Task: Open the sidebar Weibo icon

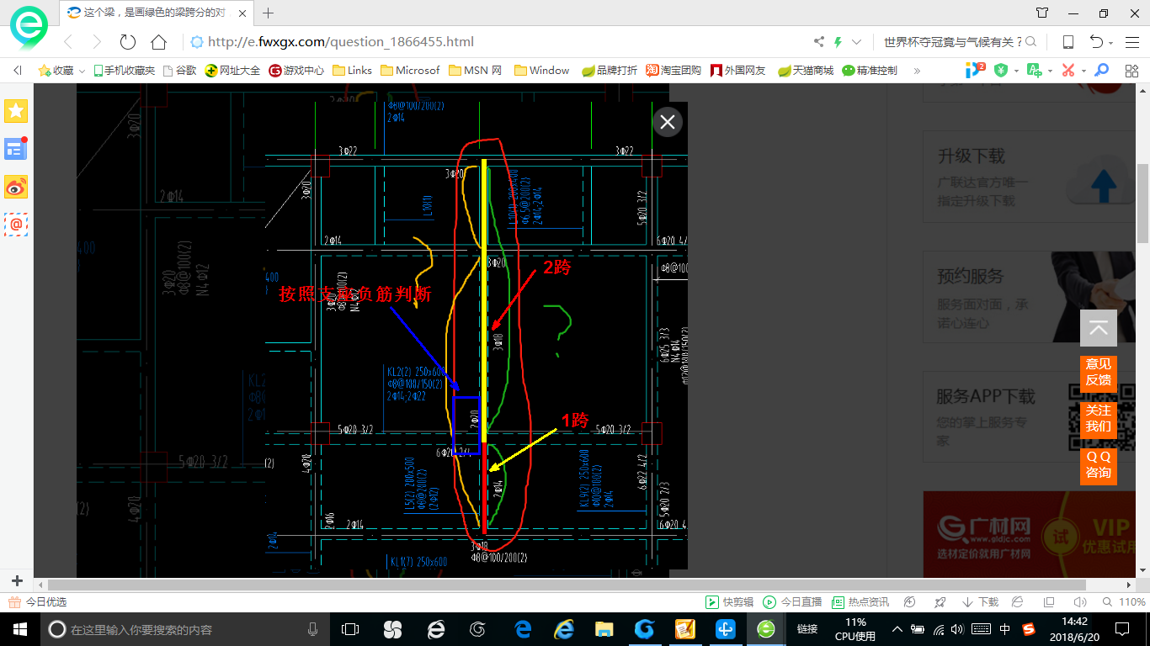Action: tap(16, 187)
